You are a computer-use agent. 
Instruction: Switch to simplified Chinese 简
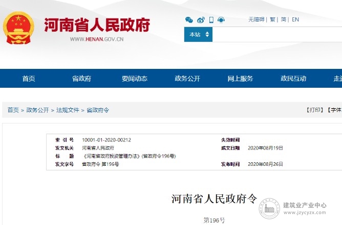tap(283, 19)
